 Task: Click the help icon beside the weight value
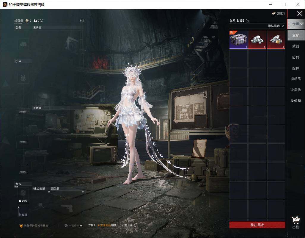point(41,21)
